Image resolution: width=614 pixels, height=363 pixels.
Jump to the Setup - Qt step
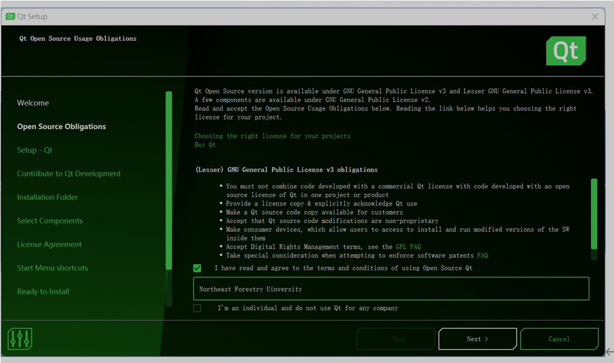[35, 150]
